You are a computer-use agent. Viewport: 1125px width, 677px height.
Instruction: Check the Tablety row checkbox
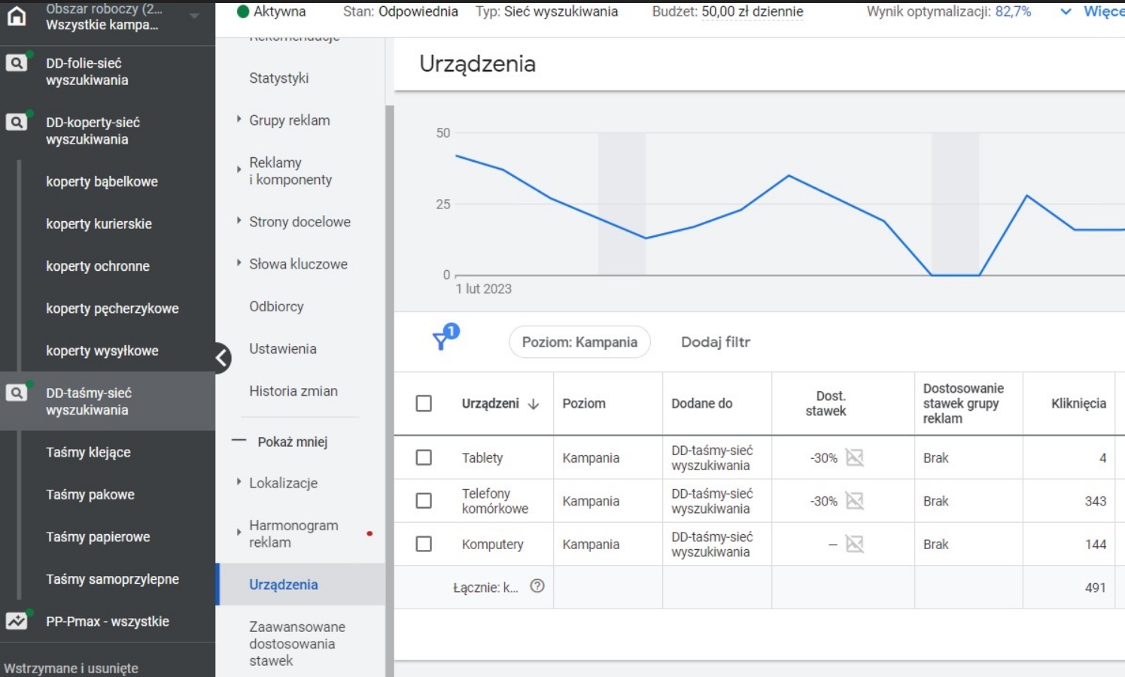(424, 457)
